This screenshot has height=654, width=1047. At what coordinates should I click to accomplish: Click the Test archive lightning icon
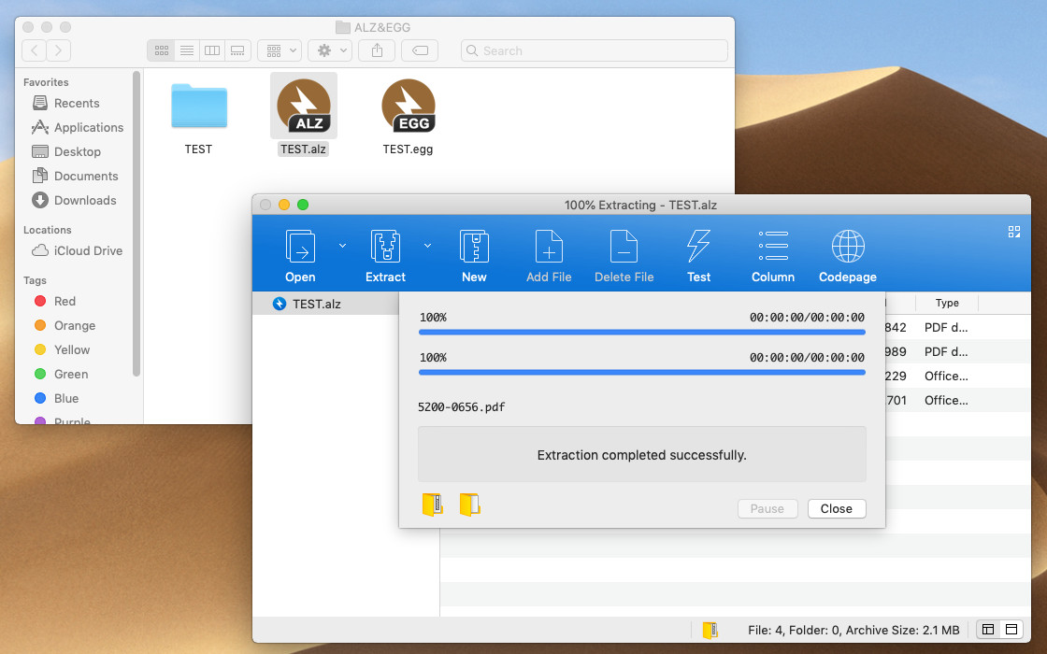tap(698, 247)
